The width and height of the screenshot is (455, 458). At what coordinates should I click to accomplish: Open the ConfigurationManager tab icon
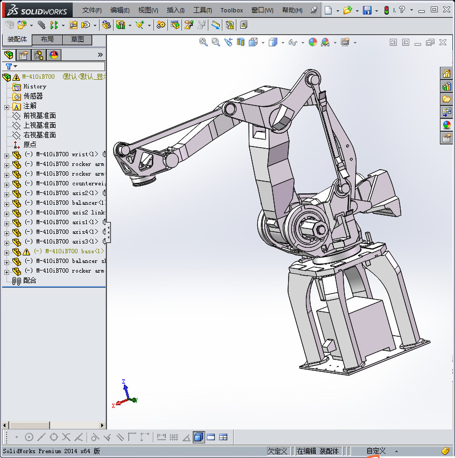tap(38, 54)
